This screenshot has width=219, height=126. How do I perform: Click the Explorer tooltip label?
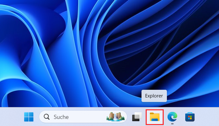pos(154,96)
